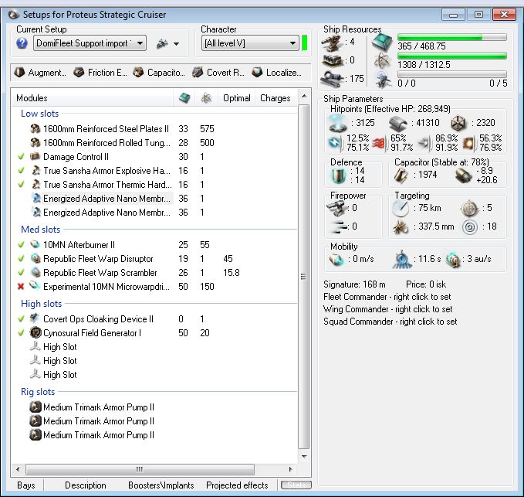Select the Localized subsystem icon
Image resolution: width=524 pixels, height=497 pixels.
point(257,73)
